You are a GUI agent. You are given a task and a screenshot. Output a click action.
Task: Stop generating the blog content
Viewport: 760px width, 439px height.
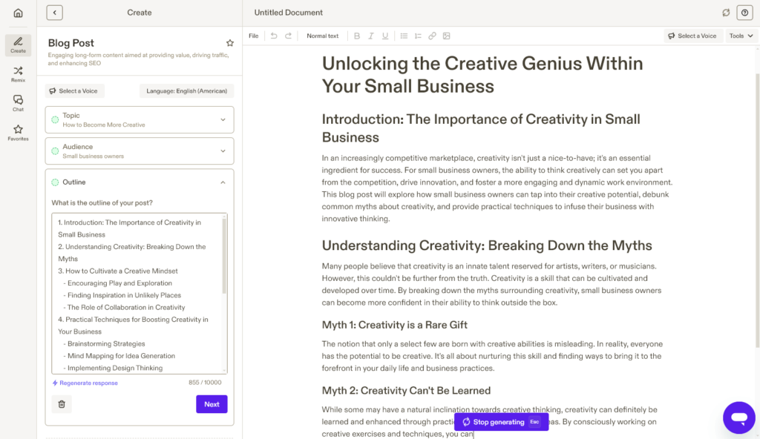pos(500,421)
